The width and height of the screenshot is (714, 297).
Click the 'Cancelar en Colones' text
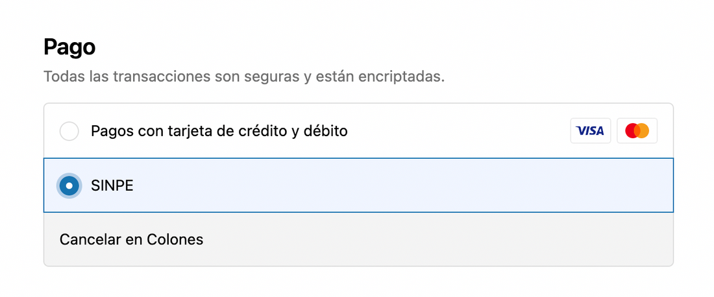point(131,239)
